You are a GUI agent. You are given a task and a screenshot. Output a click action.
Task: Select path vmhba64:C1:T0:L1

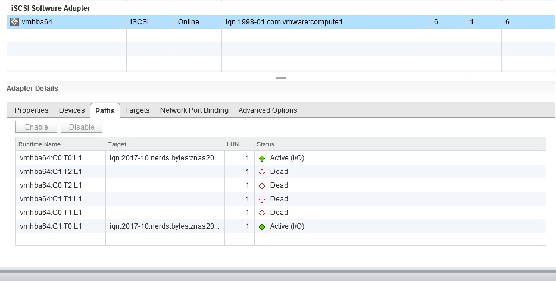point(51,226)
